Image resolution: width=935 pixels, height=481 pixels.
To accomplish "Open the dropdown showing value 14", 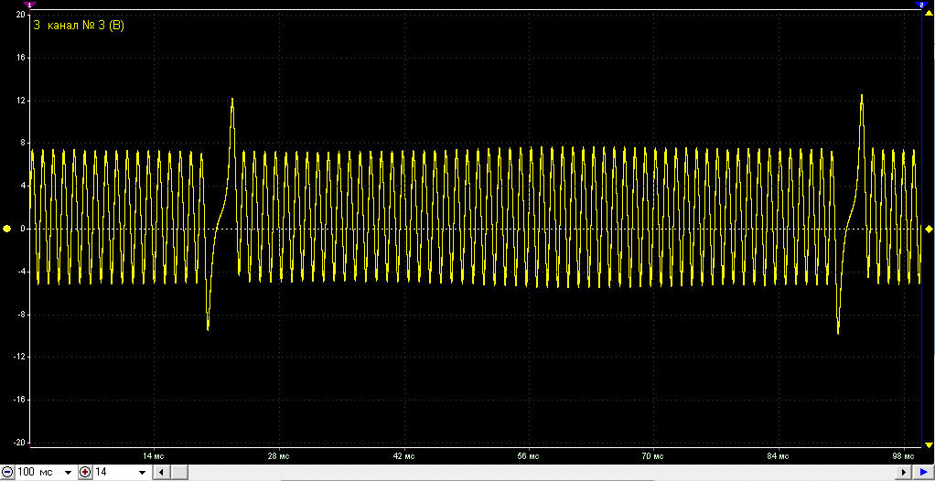I will pyautogui.click(x=142, y=473).
